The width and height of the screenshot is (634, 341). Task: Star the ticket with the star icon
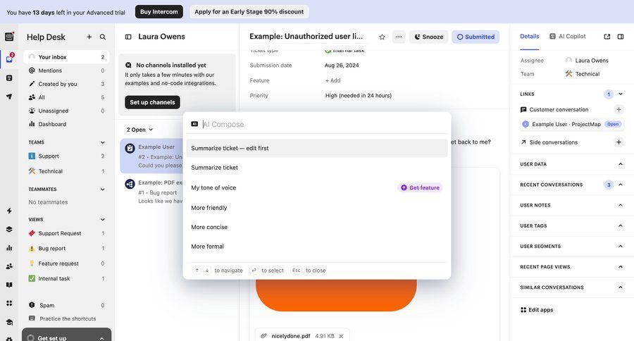point(382,37)
